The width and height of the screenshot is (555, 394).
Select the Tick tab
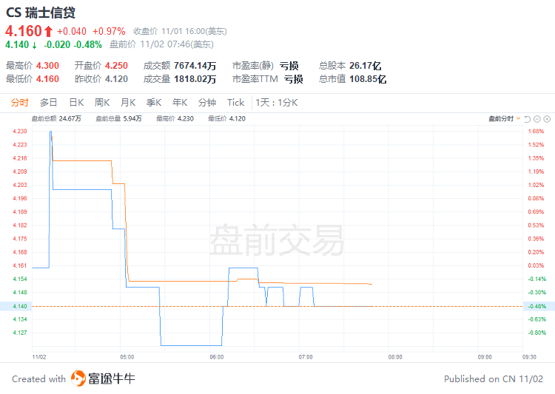pos(236,103)
